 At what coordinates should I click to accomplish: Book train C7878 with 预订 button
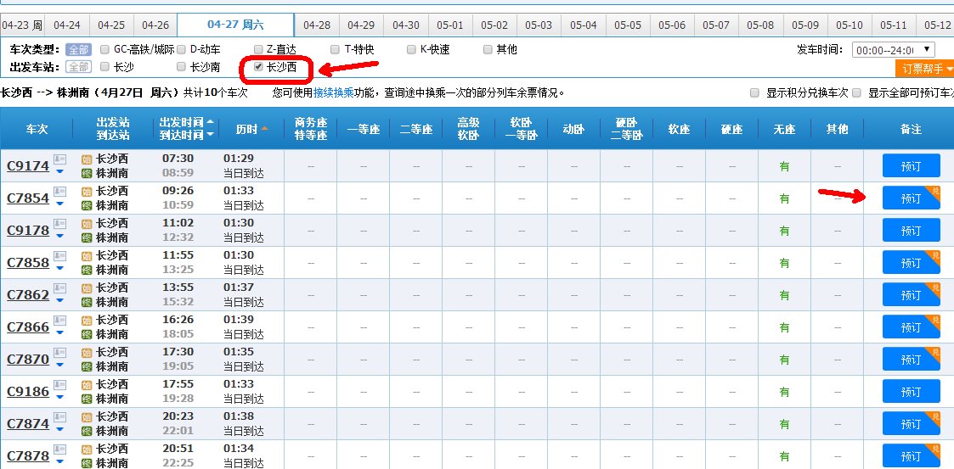point(911,455)
